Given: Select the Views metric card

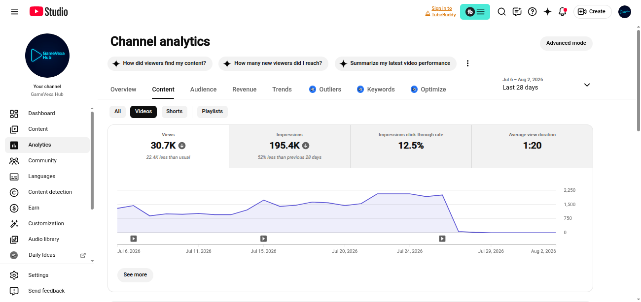Looking at the screenshot, I should 168,147.
